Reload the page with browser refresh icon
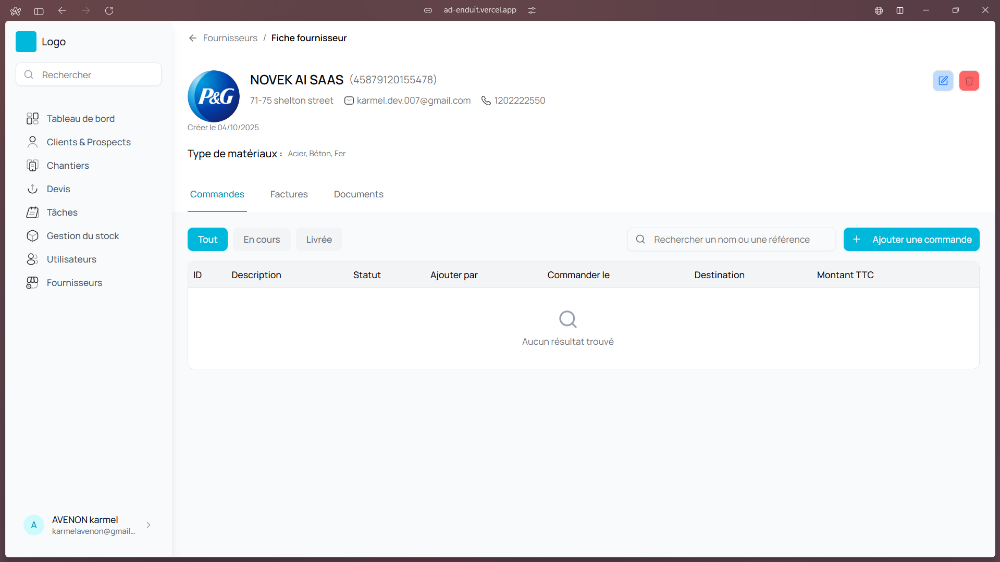 pos(109,10)
